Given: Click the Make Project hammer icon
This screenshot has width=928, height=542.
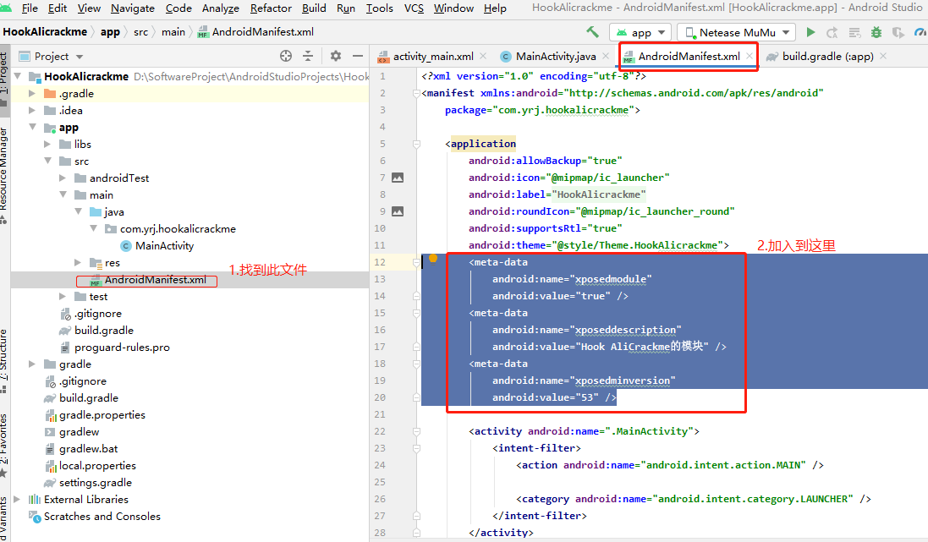Looking at the screenshot, I should 592,32.
